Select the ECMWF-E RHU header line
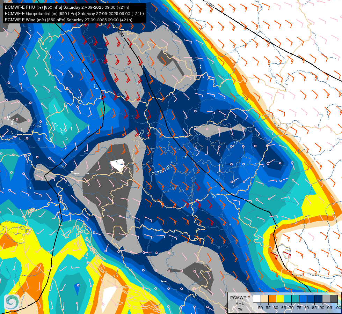This screenshot has height=314, width=342. (67, 7)
